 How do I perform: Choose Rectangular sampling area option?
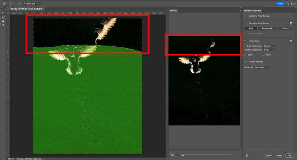click(269, 28)
